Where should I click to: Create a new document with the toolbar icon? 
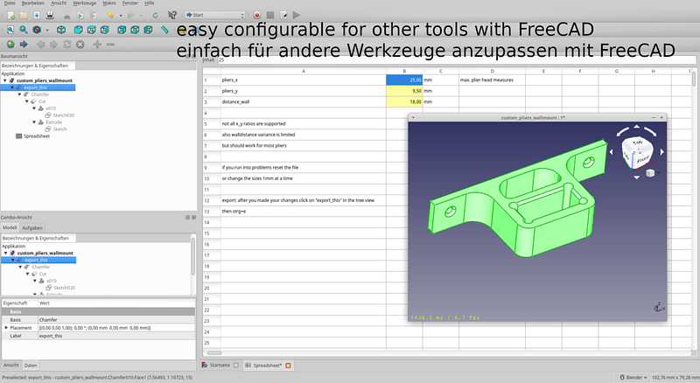tap(10, 16)
